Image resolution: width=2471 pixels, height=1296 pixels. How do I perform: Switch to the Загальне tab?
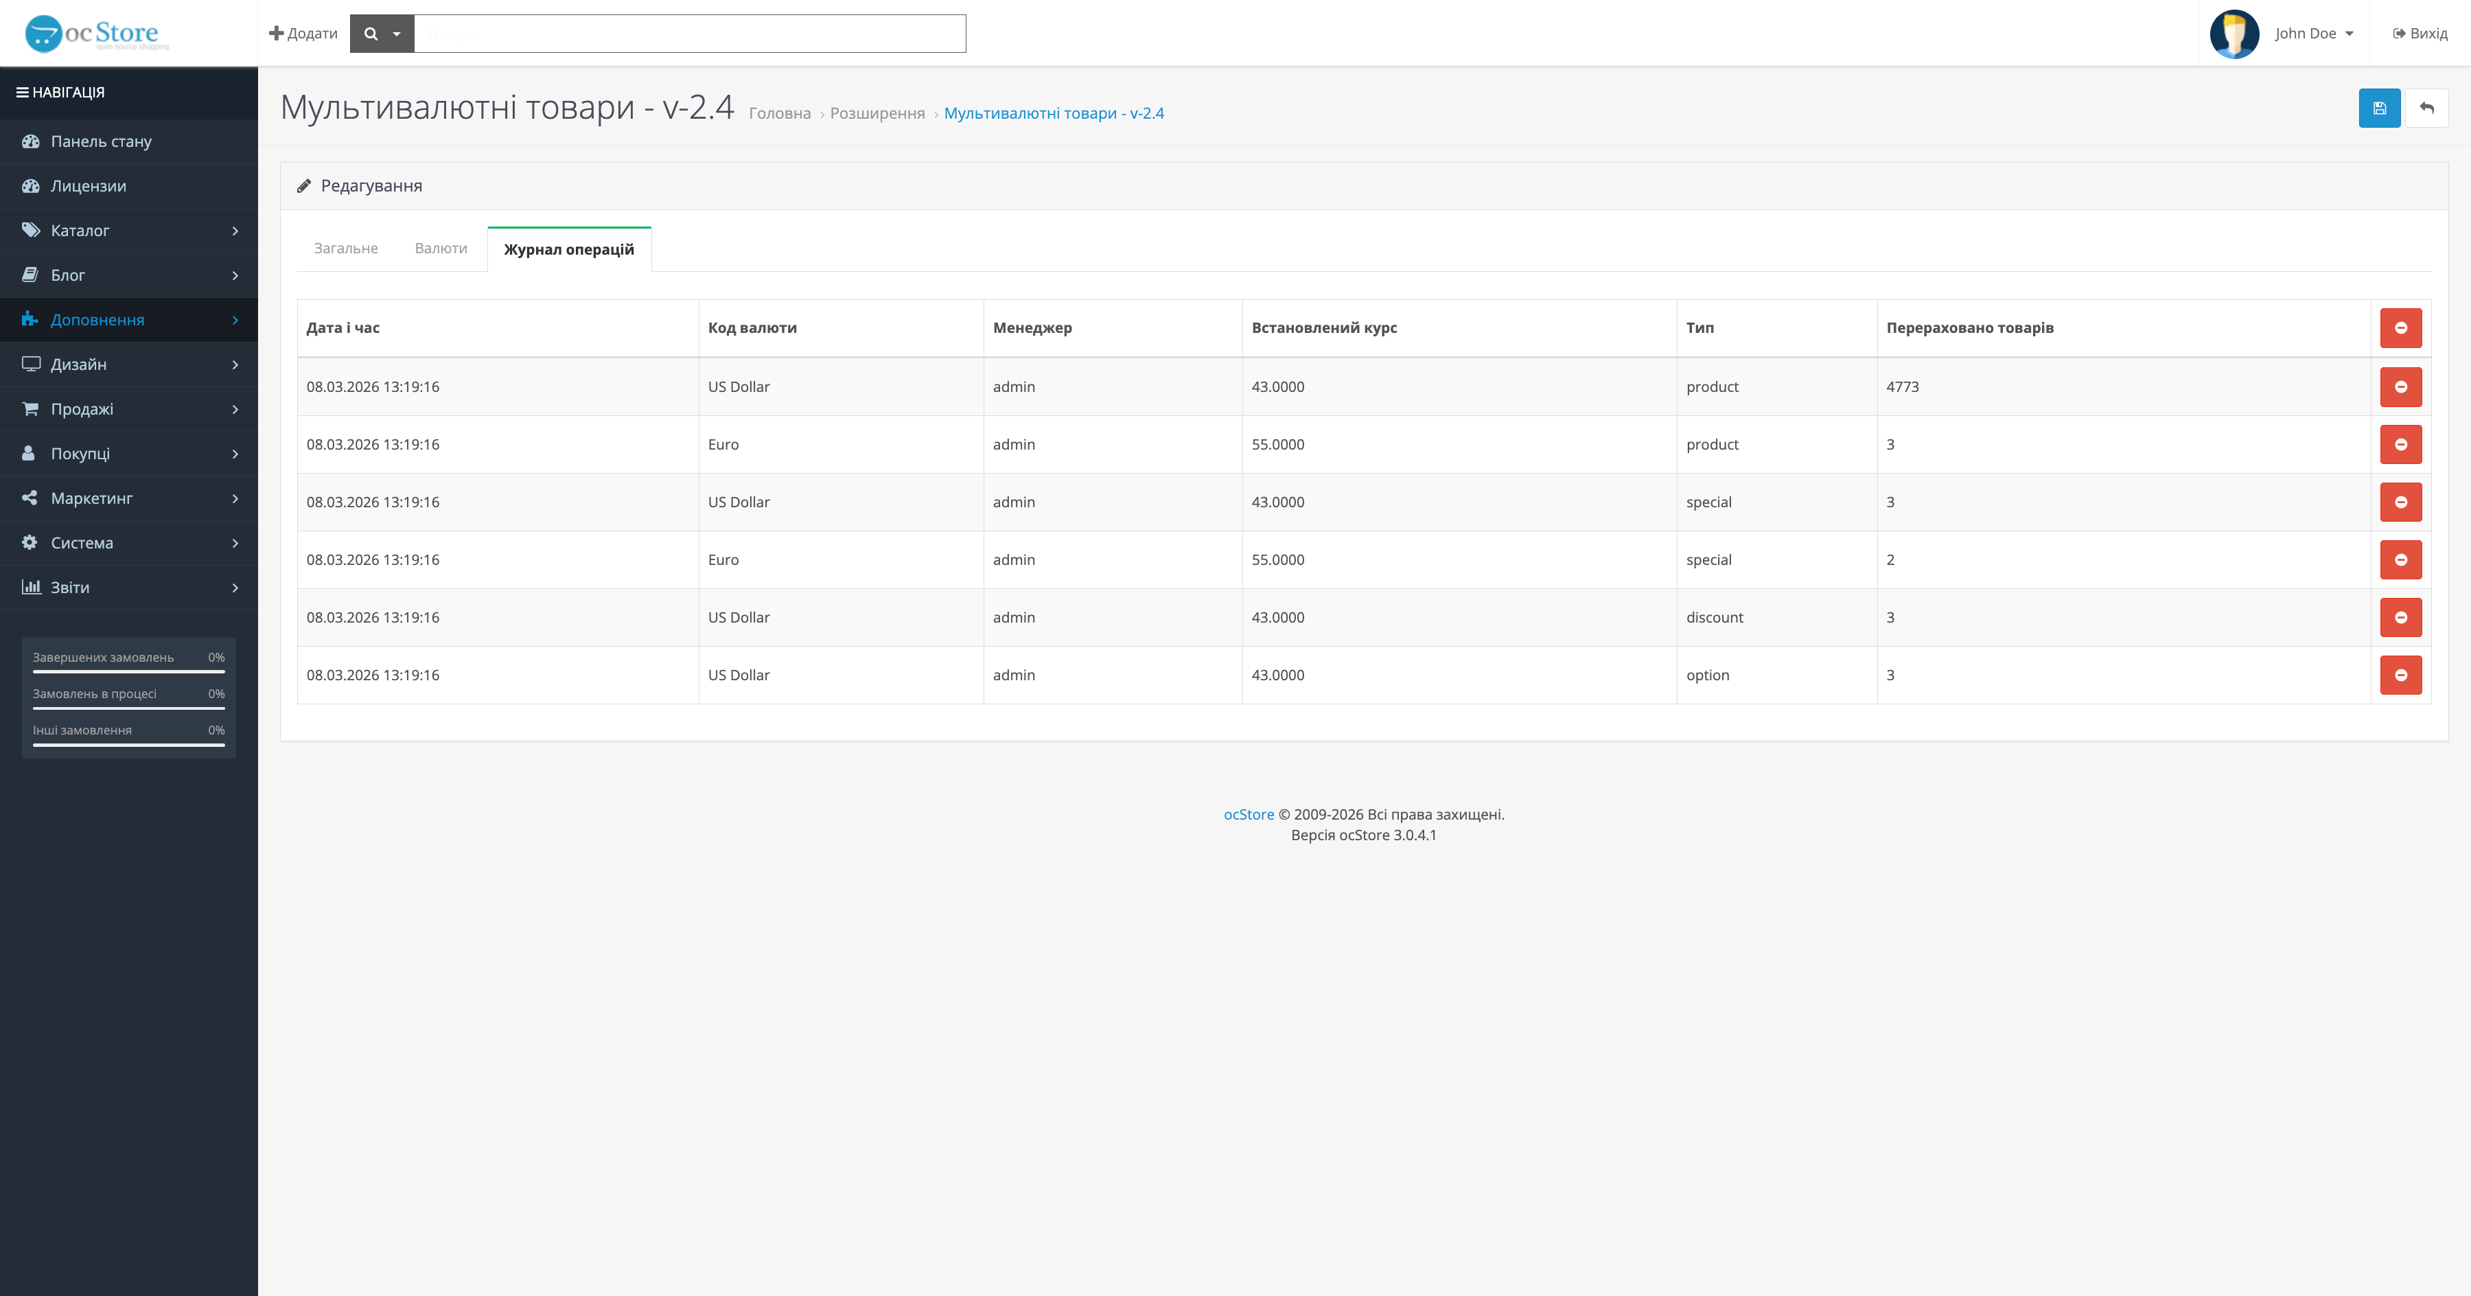345,248
